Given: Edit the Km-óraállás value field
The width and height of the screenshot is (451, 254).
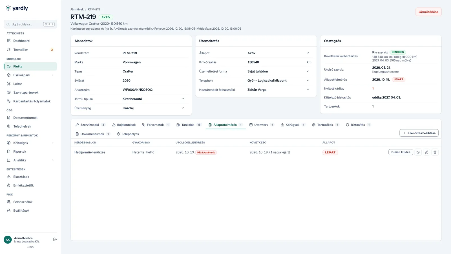Looking at the screenshot, I should [x=276, y=62].
